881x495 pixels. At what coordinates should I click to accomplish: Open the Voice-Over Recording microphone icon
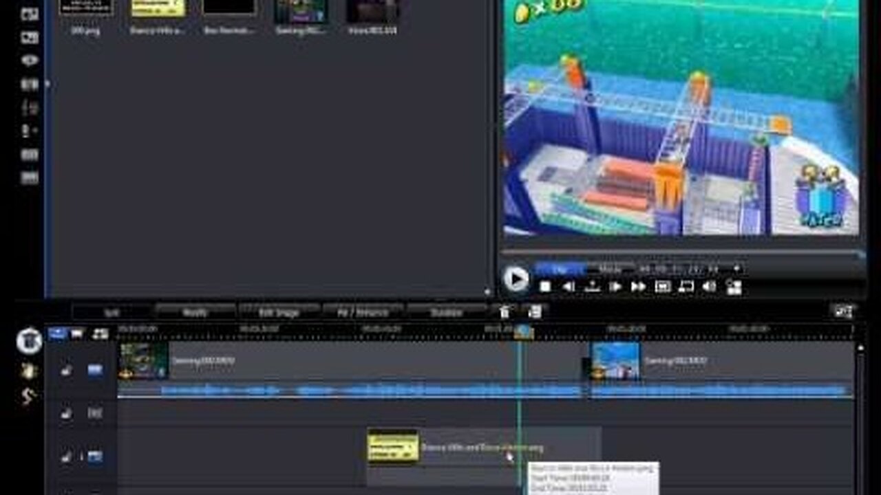pyautogui.click(x=30, y=131)
